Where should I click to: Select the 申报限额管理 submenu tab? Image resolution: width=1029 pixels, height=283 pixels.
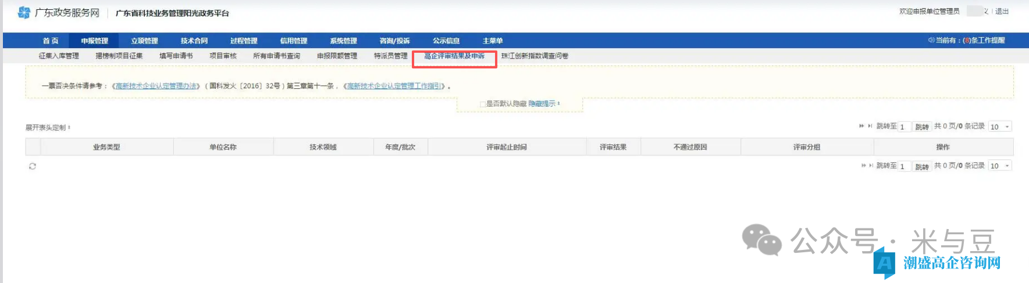(x=337, y=56)
